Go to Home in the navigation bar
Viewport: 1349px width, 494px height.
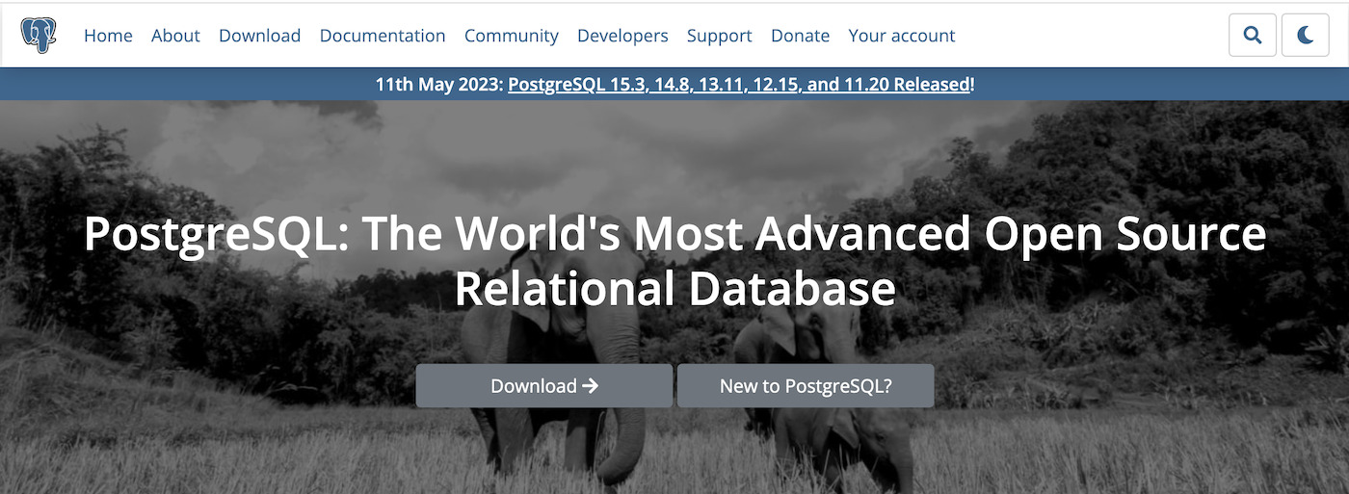click(108, 36)
